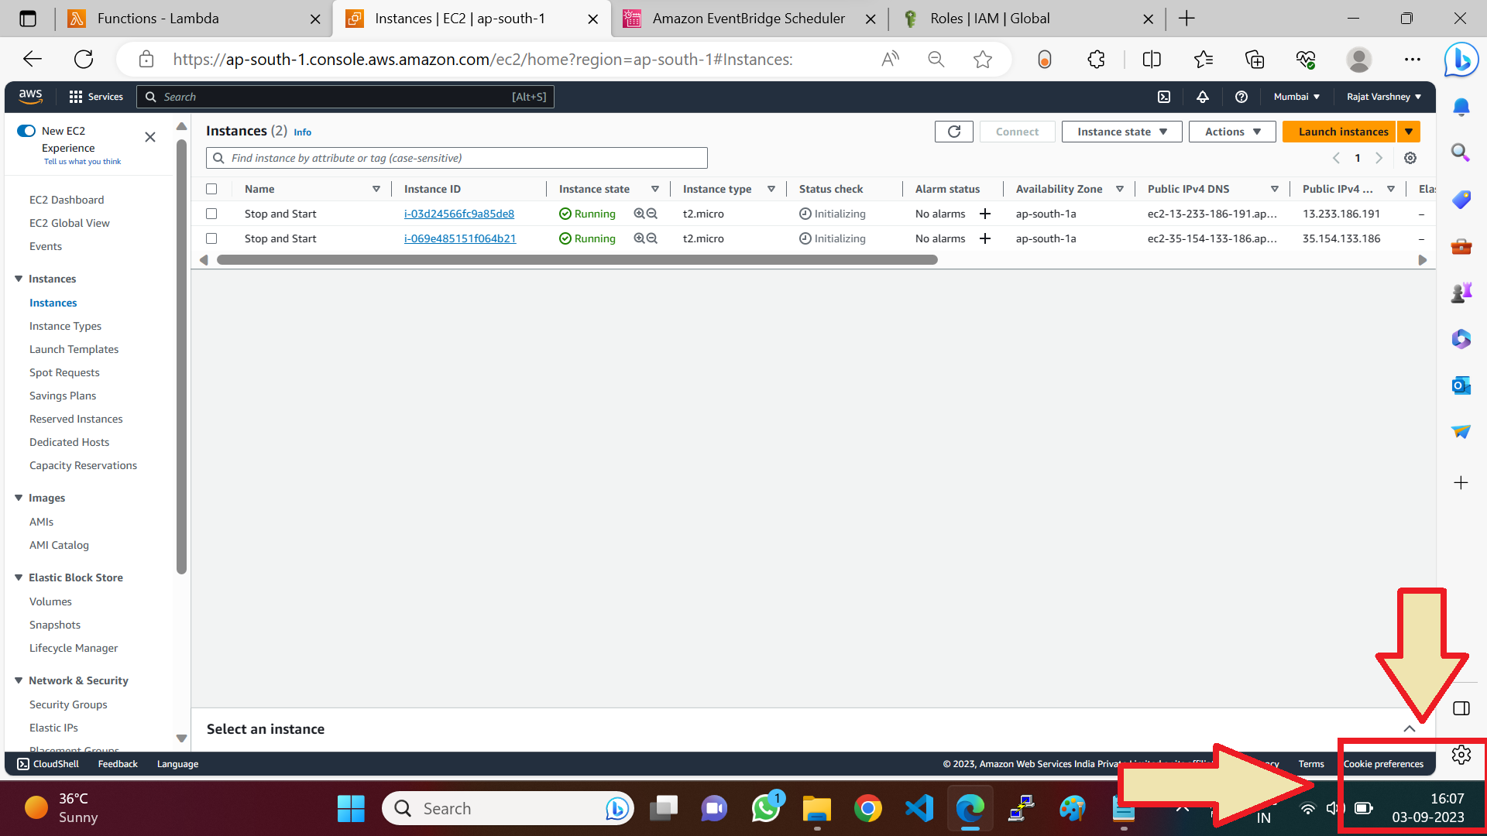Viewport: 1487px width, 836px height.
Task: Click the instance search input field
Action: [x=455, y=157]
